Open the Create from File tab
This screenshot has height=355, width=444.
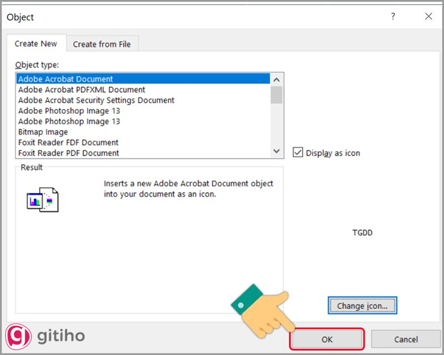(102, 44)
